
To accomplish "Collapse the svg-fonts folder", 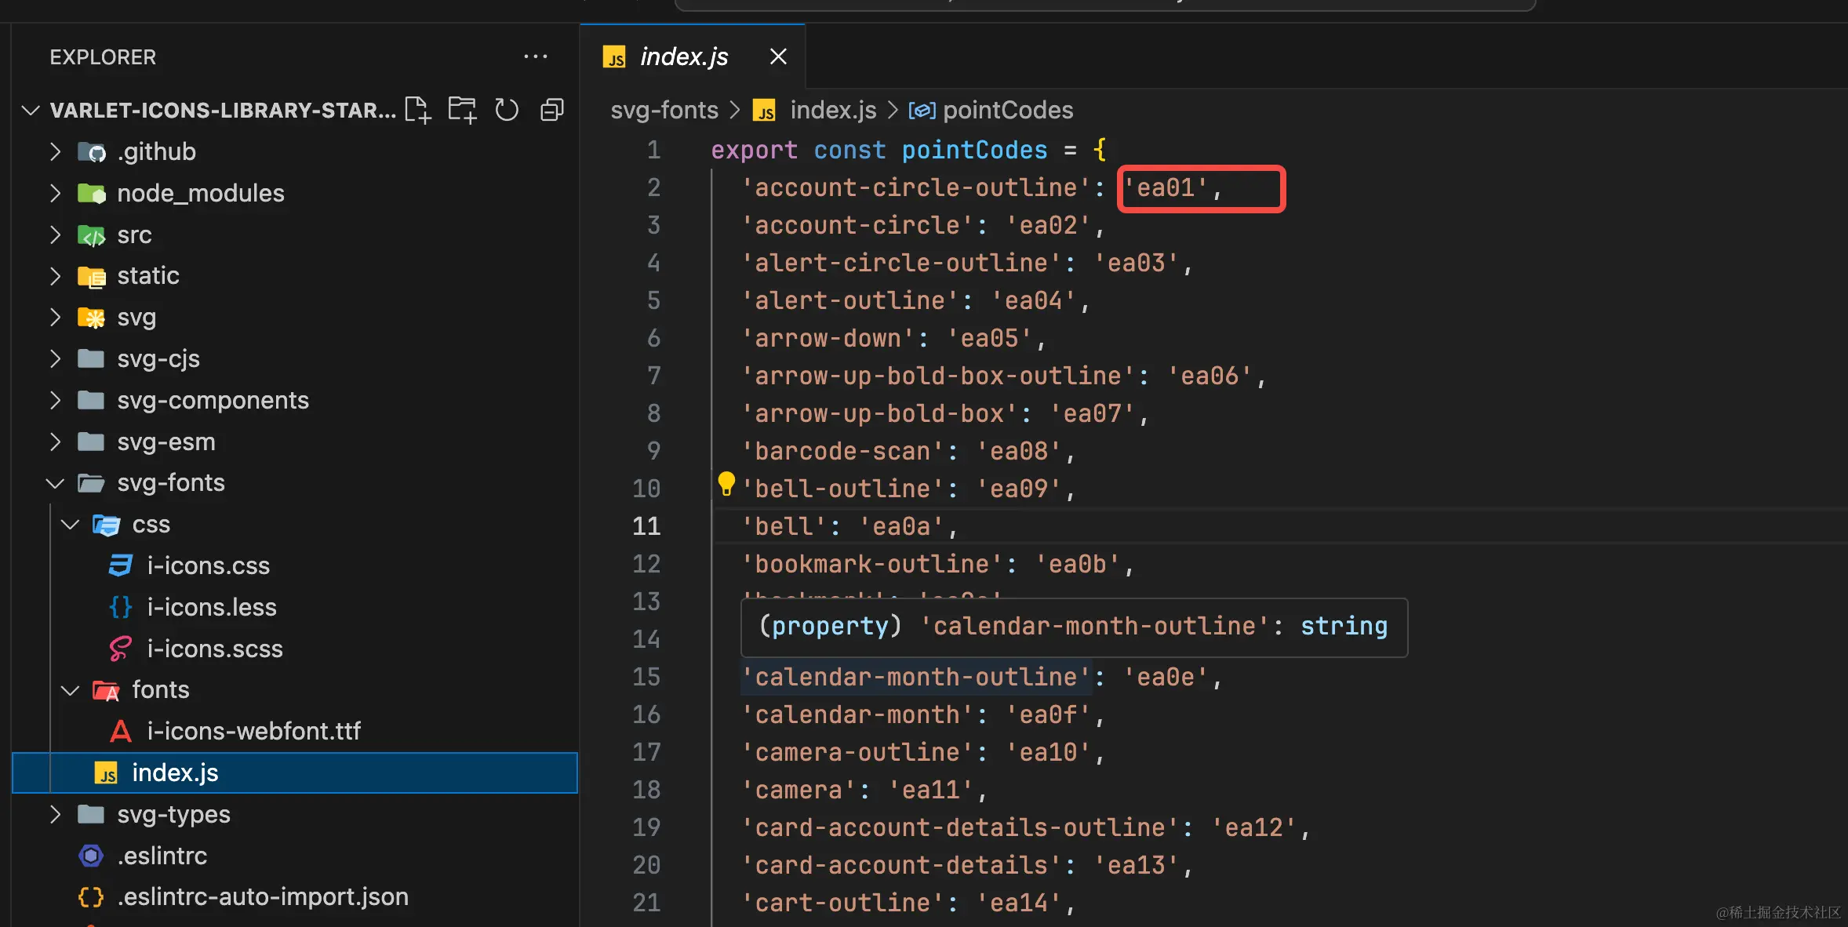I will [x=170, y=482].
